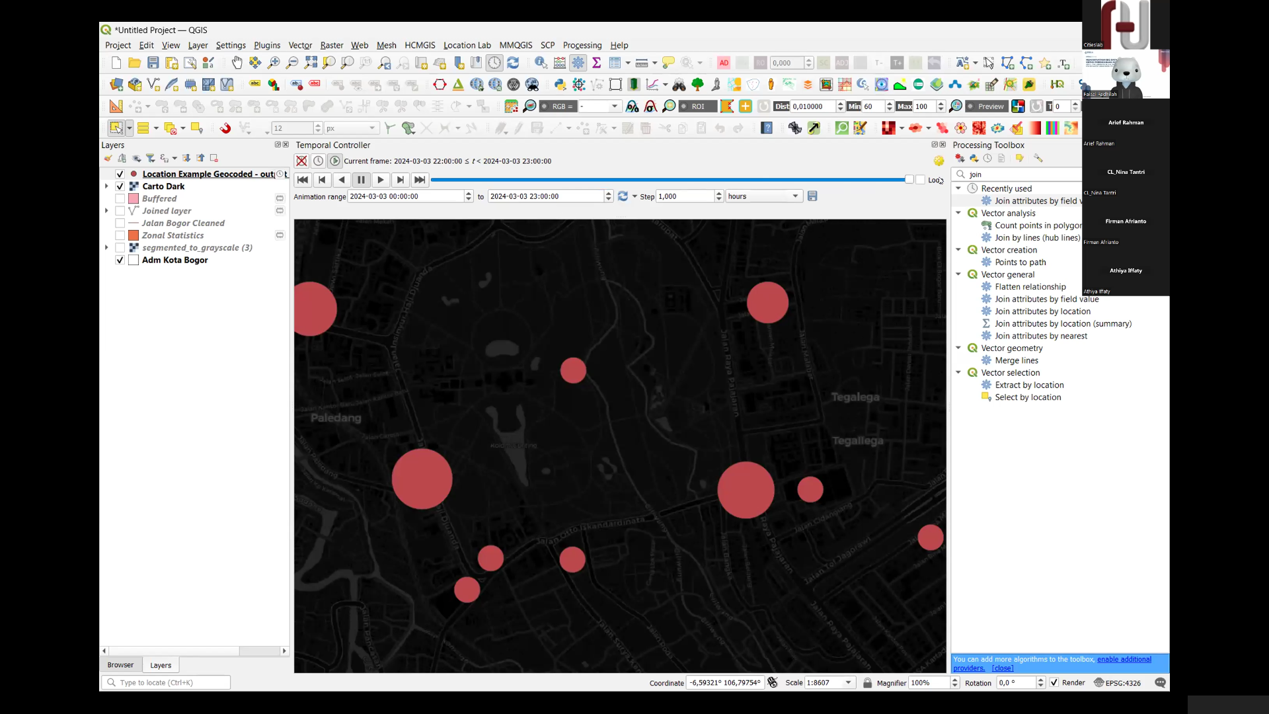This screenshot has width=1269, height=714.
Task: Select the Pan Map tool
Action: 237,63
